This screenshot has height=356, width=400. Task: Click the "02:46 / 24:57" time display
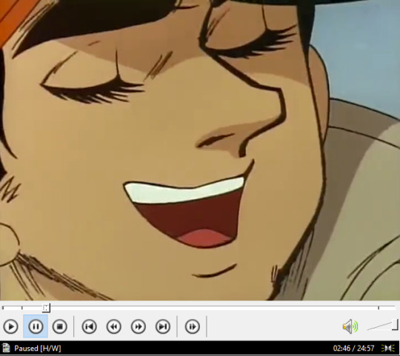(353, 348)
